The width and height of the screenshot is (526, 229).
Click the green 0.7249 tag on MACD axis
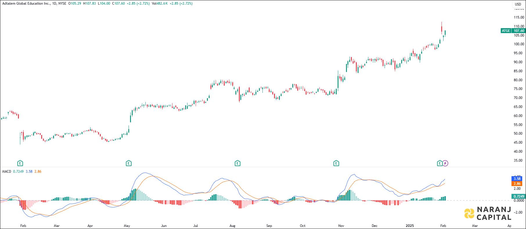pos(518,196)
